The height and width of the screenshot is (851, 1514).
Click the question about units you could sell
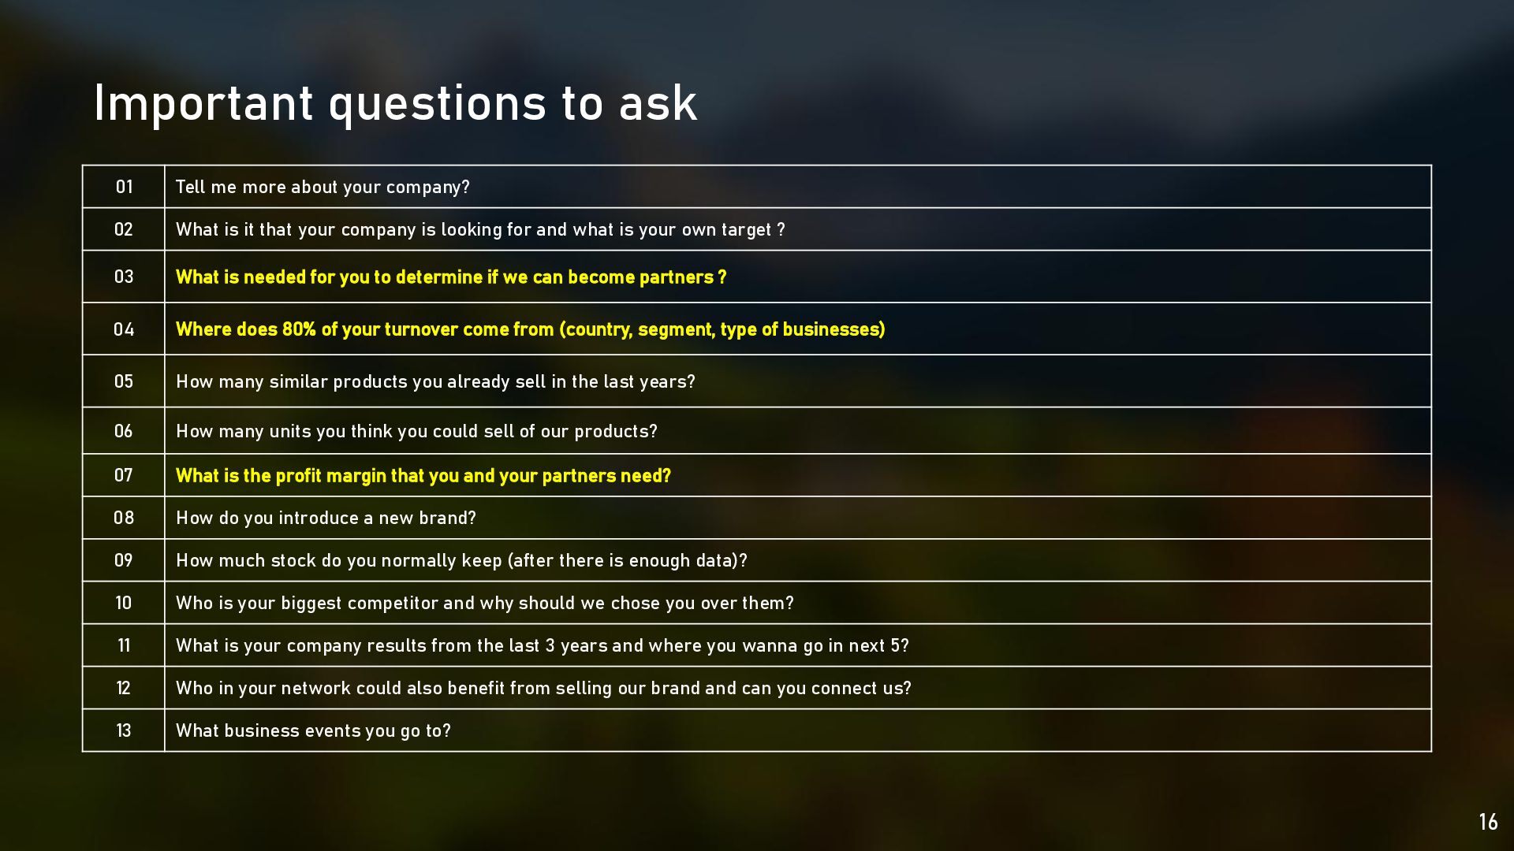click(416, 431)
